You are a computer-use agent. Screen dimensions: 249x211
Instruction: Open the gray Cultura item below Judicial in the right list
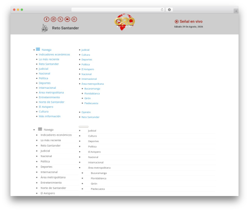coord(92,136)
